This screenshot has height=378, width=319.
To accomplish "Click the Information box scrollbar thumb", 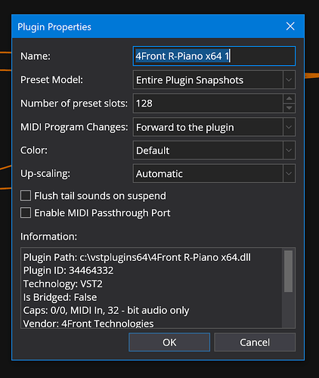I will pos(288,271).
